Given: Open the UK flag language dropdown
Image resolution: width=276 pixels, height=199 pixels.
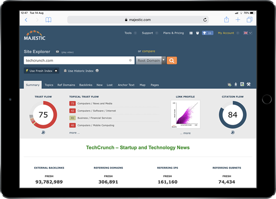Looking at the screenshot, I should coord(247,33).
